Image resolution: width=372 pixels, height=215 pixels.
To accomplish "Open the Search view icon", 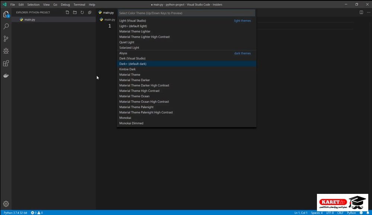I will point(6,26).
